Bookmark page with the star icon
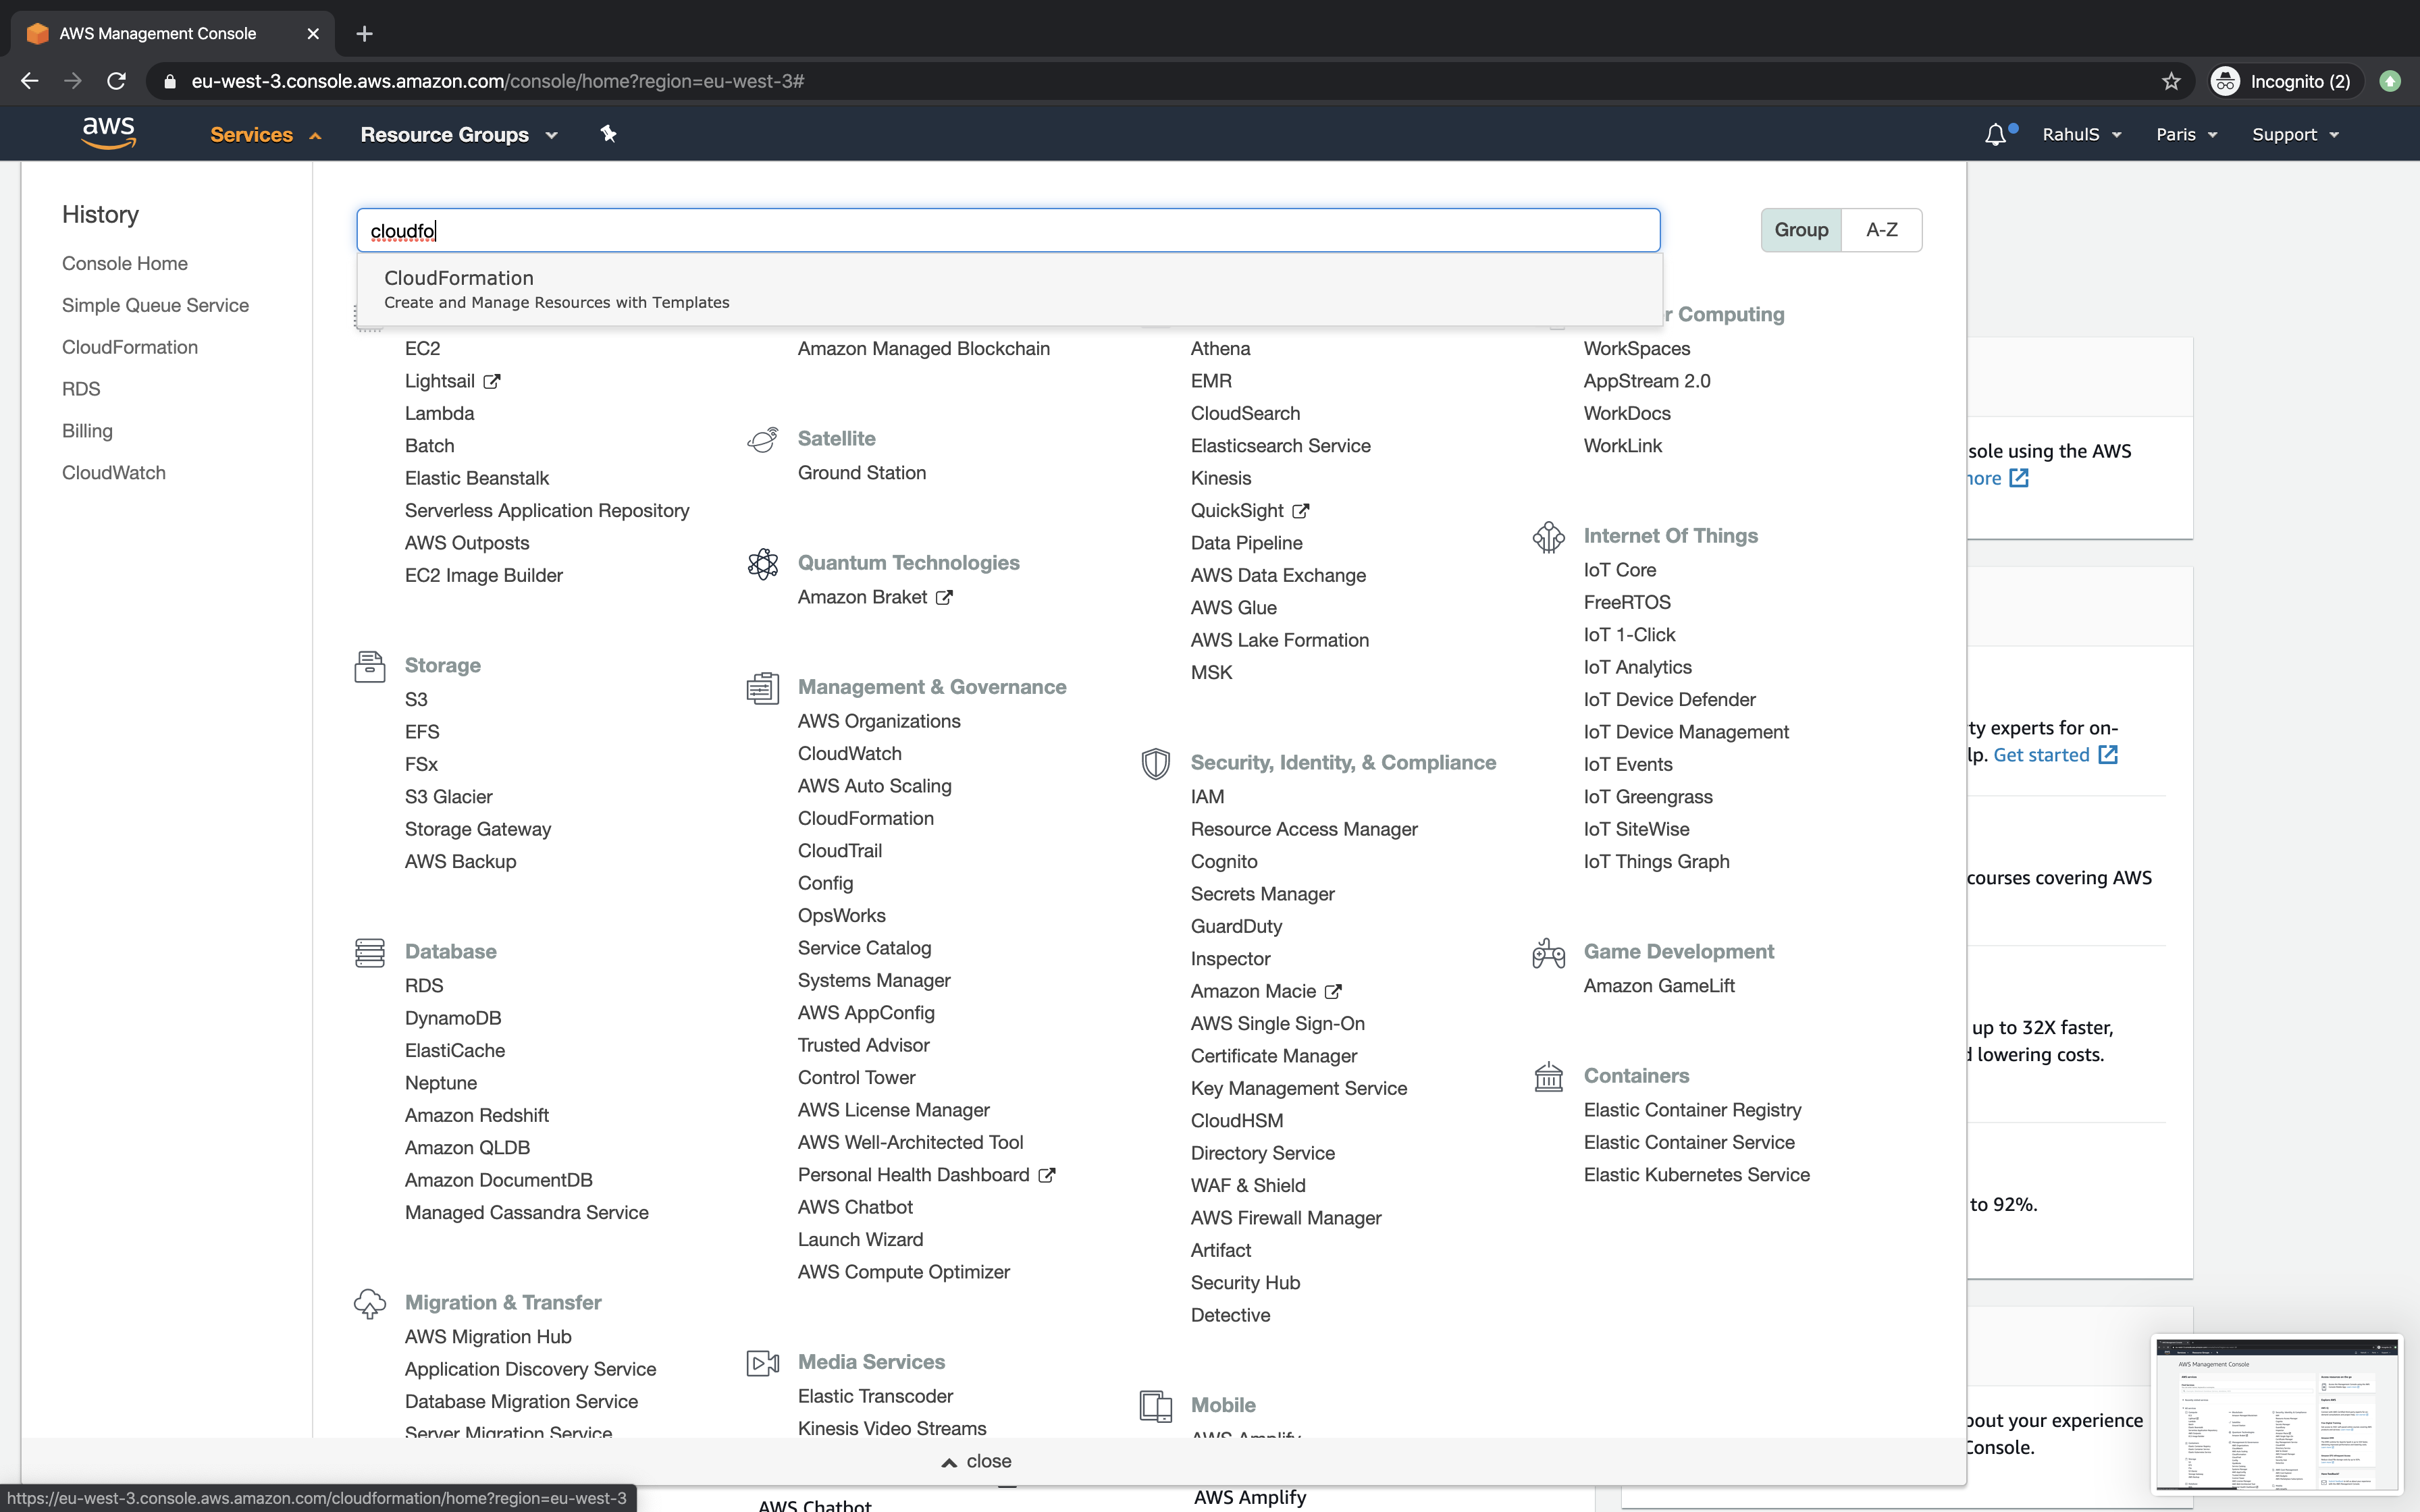Screen dimensions: 2420x1512 pos(2170,81)
